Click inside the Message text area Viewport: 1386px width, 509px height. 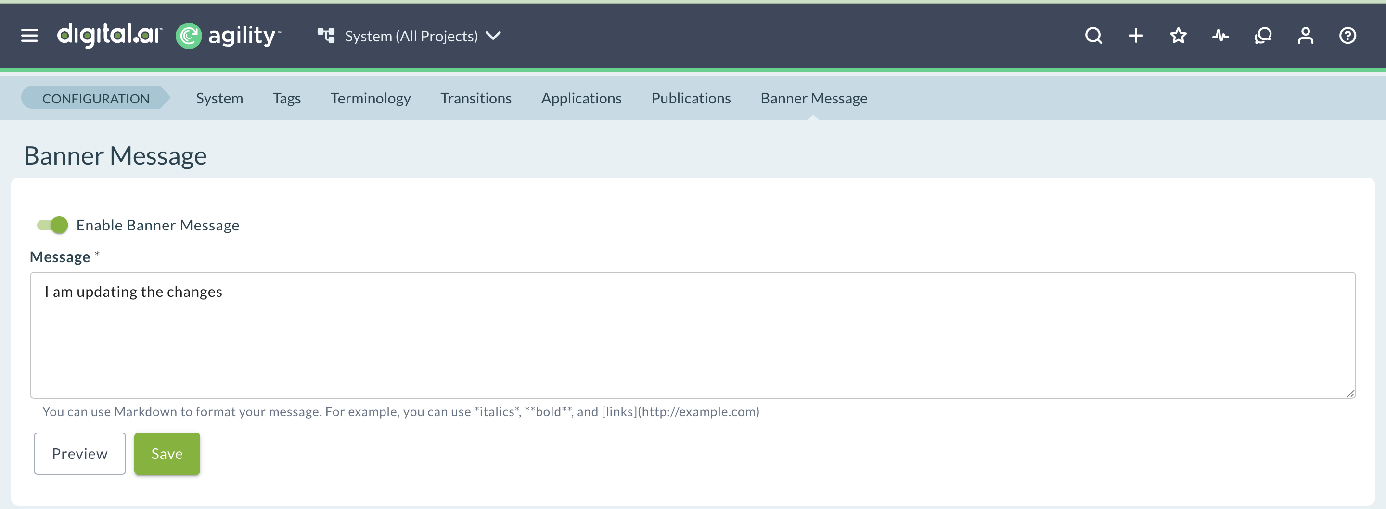pos(693,335)
